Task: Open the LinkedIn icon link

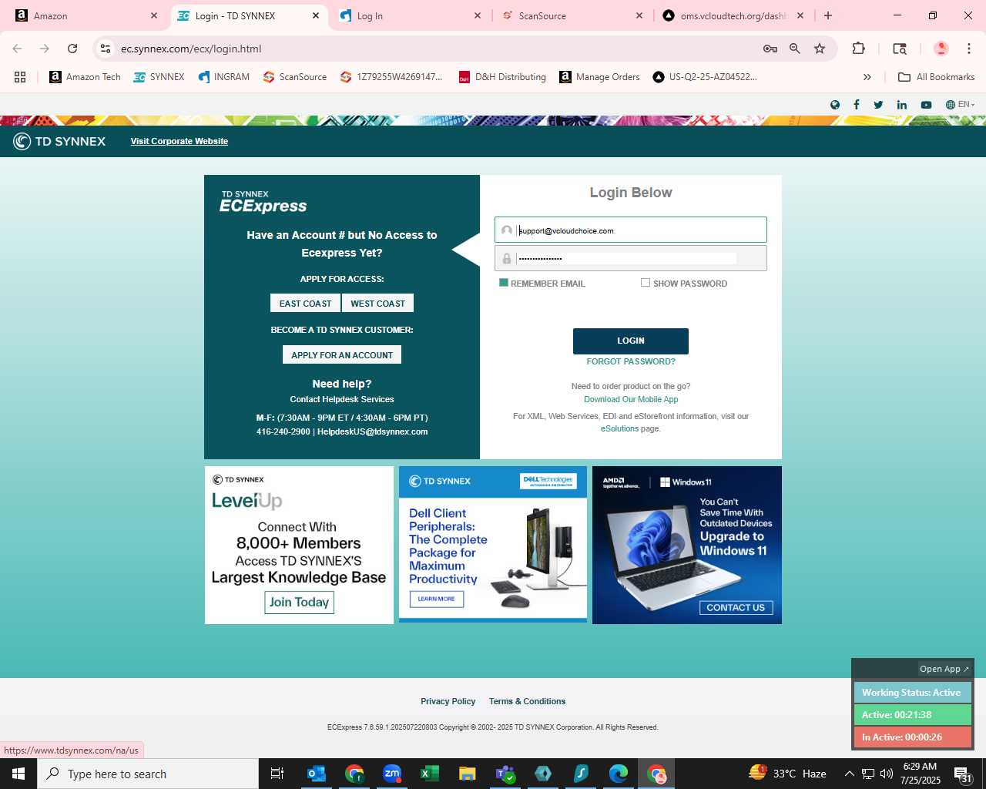Action: [901, 105]
